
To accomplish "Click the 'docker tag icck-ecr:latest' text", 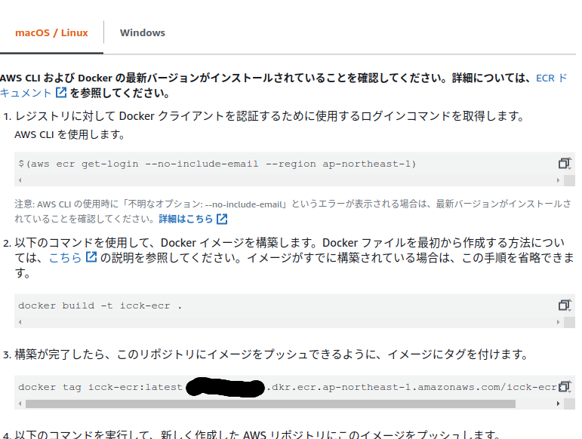I will (100, 387).
